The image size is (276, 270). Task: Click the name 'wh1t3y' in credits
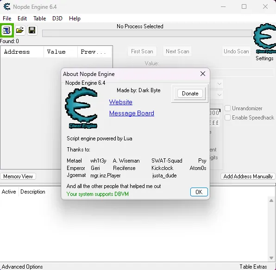98,161
